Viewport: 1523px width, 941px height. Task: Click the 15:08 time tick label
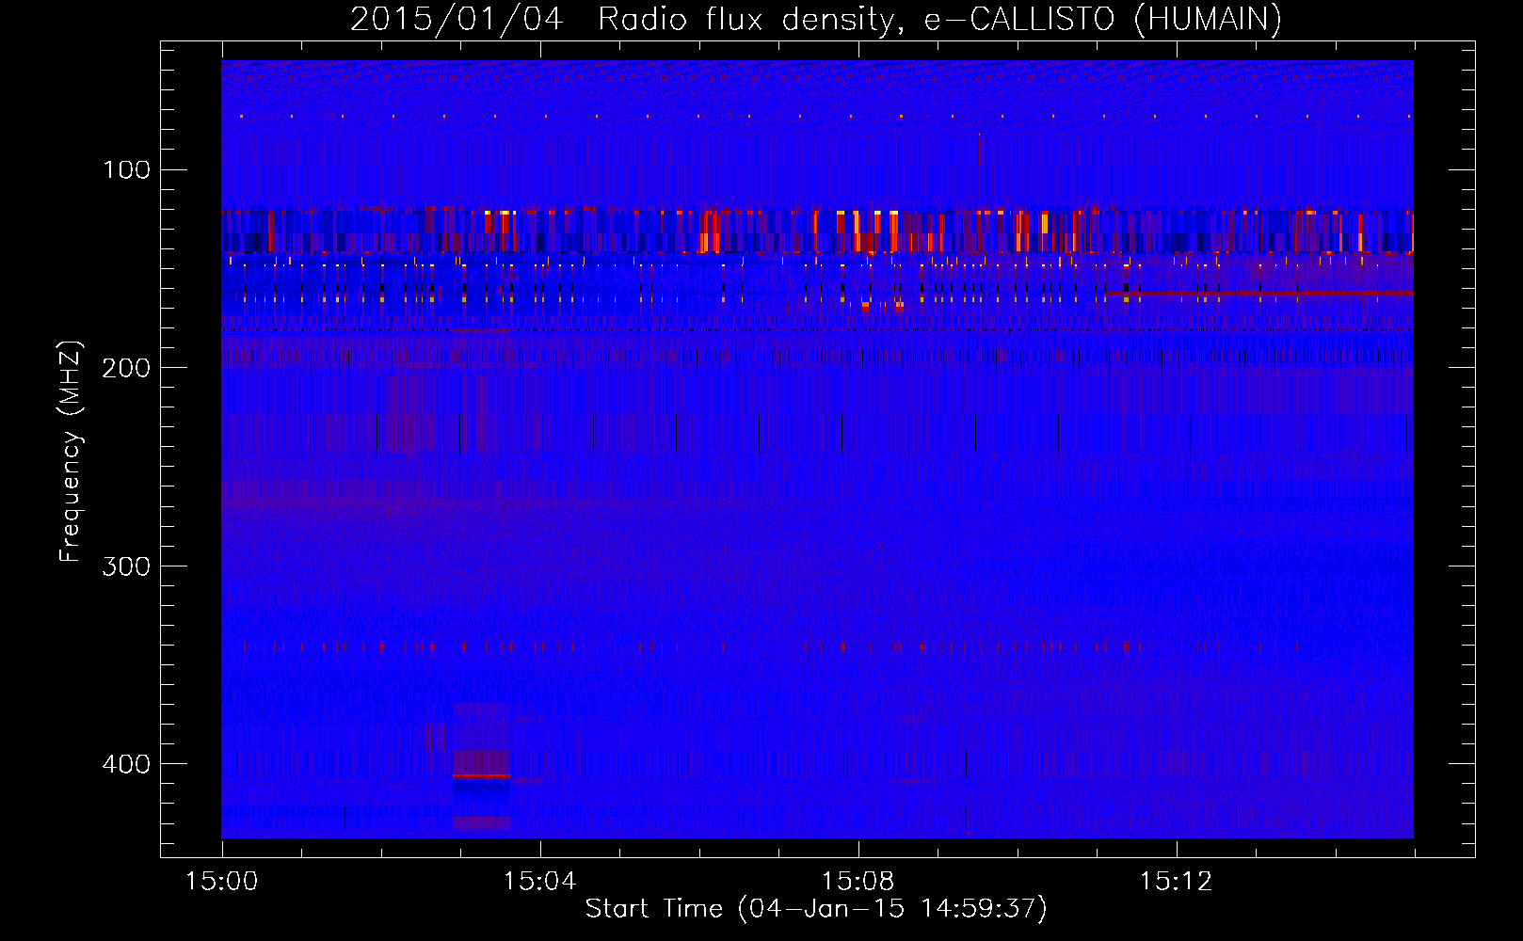point(858,882)
